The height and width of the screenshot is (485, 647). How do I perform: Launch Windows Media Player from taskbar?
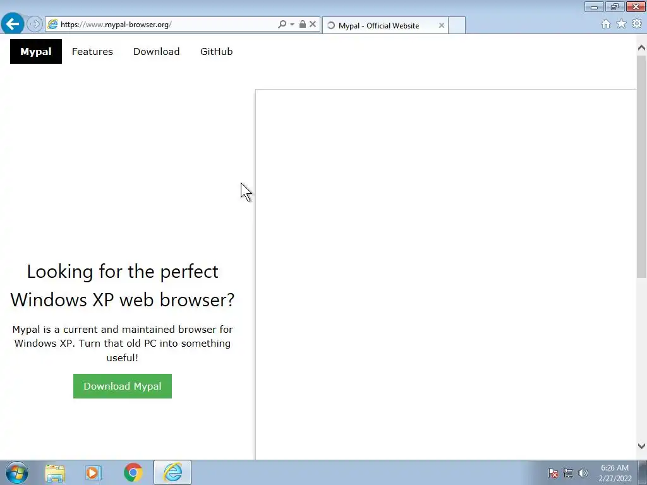tap(94, 472)
